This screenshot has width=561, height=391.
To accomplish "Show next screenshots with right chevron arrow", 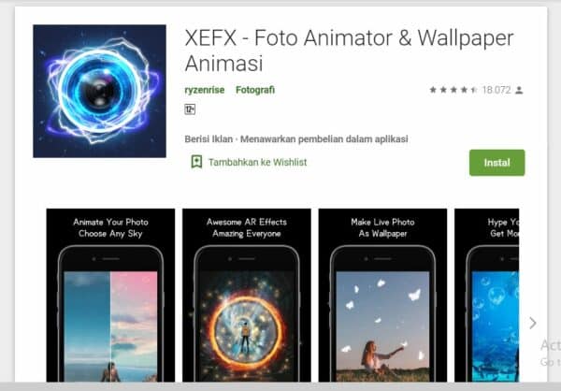I will click(533, 323).
